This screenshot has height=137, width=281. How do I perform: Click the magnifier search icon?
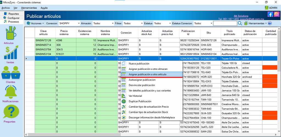(240, 23)
